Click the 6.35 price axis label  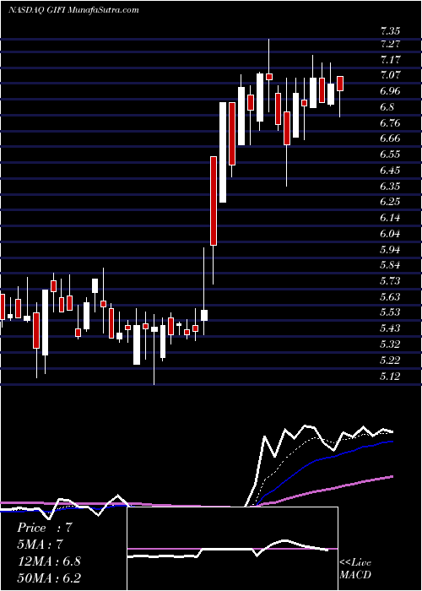390,187
